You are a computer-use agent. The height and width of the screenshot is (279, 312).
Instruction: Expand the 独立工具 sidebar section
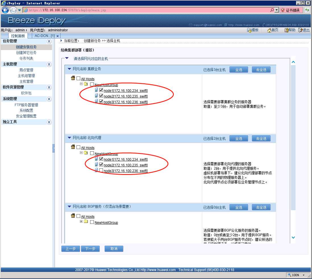coord(49,122)
